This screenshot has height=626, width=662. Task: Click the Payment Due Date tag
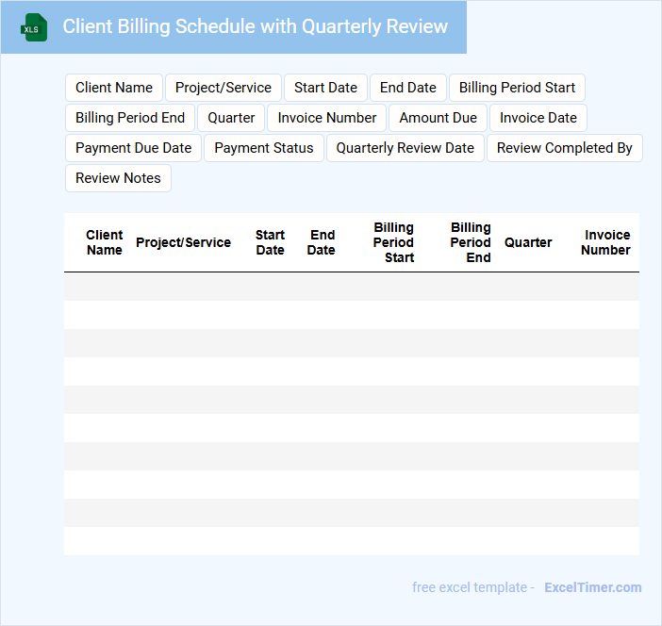pos(133,148)
